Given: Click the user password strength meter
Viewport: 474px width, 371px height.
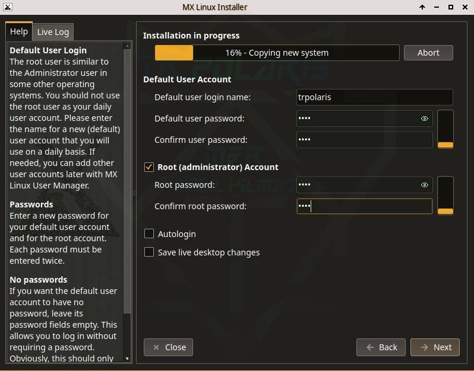Looking at the screenshot, I should (x=445, y=129).
